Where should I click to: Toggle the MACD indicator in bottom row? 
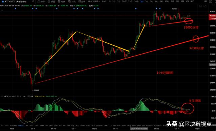(x=21, y=126)
